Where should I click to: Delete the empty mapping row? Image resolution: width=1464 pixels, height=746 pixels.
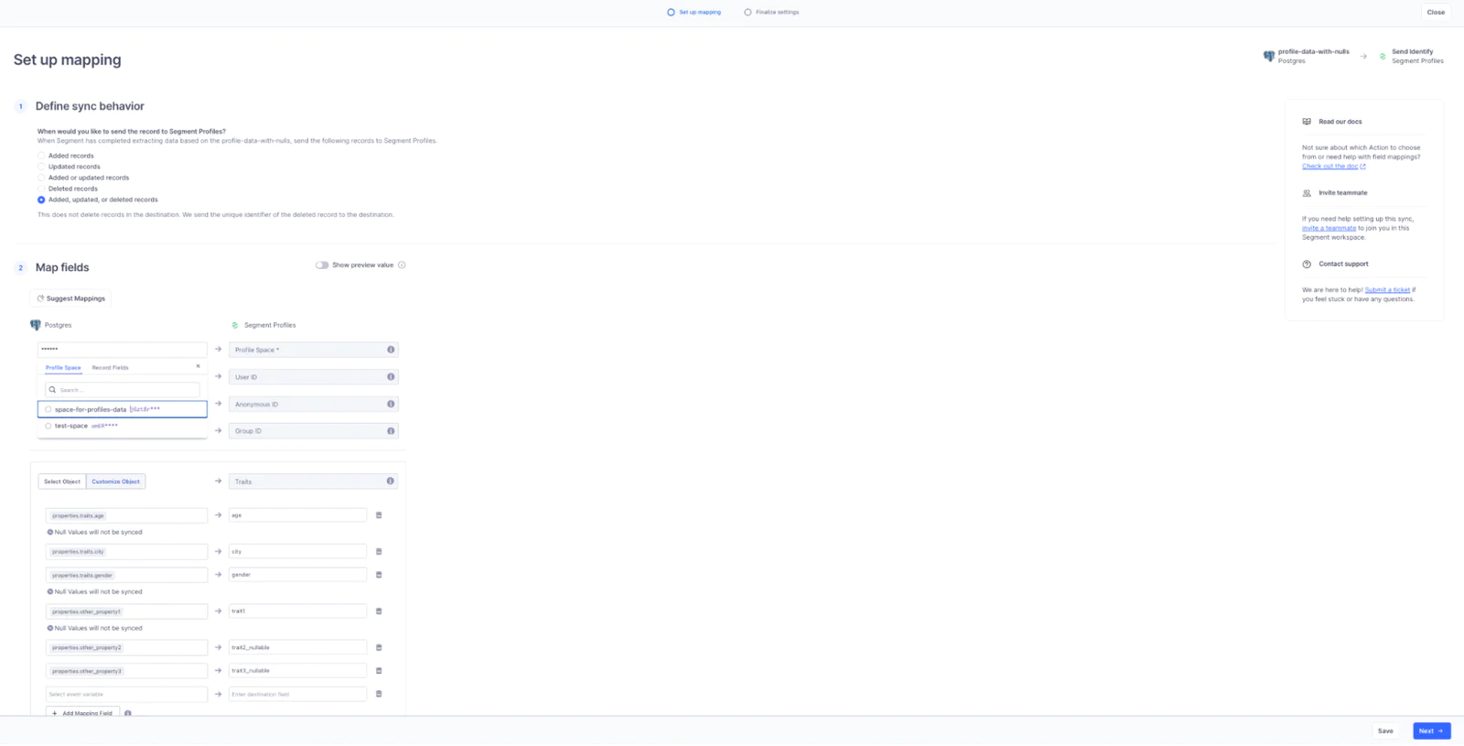click(379, 694)
